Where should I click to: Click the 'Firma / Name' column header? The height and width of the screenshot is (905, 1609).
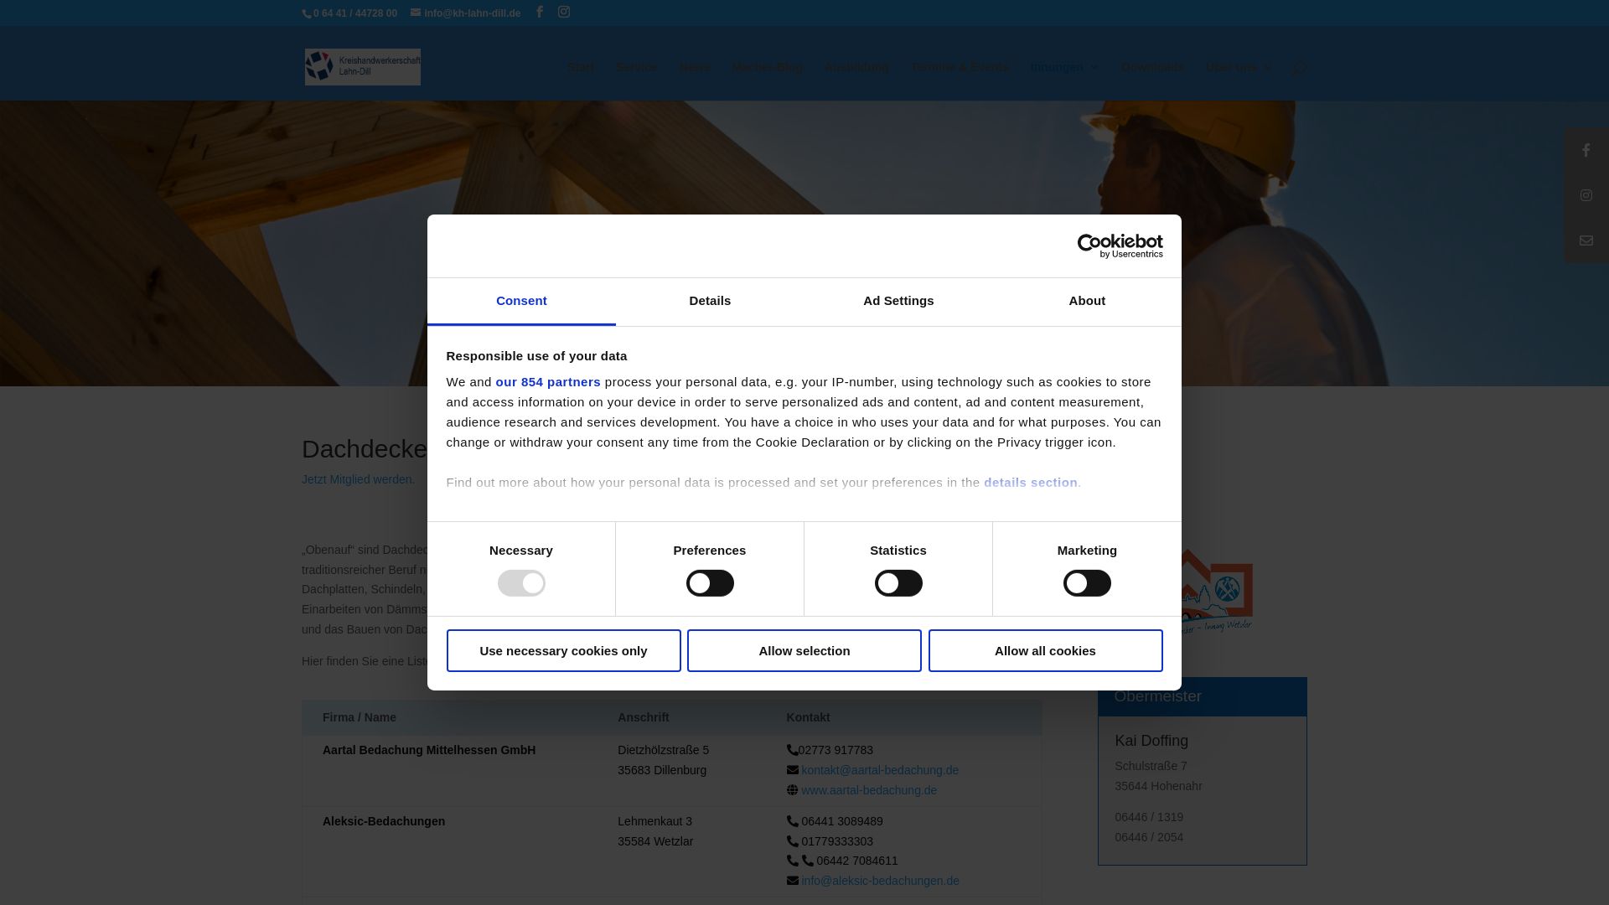(x=360, y=717)
